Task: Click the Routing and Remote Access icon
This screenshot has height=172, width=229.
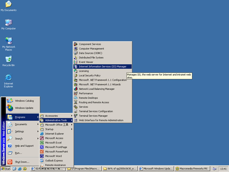Action: click(x=76, y=102)
